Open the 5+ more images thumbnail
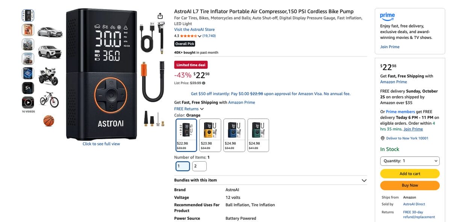The width and height of the screenshot is (451, 222). coord(28,88)
